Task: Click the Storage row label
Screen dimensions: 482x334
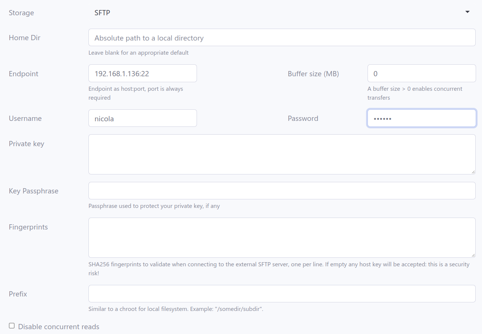Action: [x=21, y=12]
